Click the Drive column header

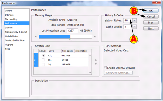(55, 51)
